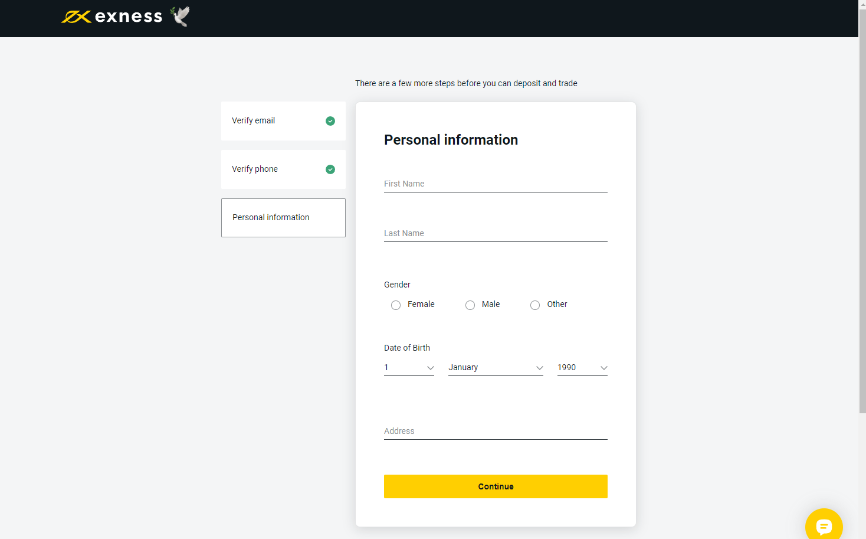
Task: Select the Male gender option
Action: click(x=470, y=305)
